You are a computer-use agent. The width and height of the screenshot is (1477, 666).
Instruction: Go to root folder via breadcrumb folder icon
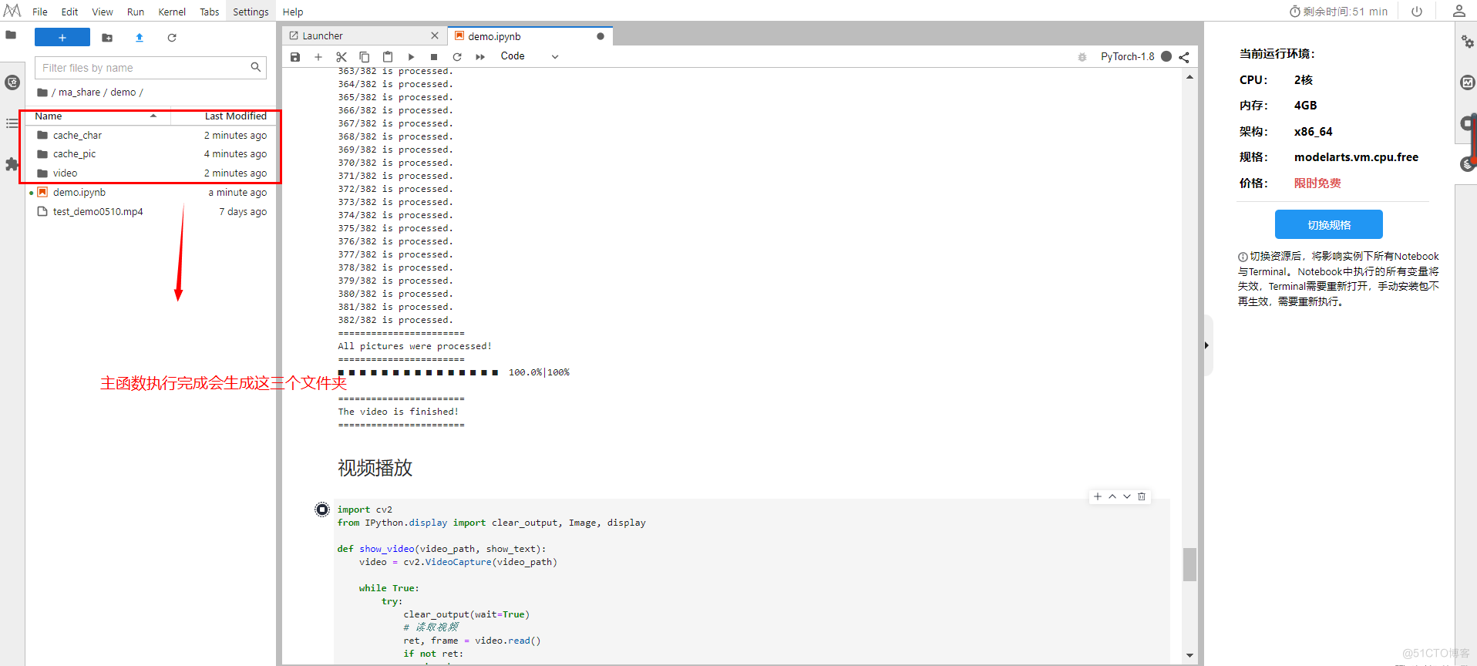point(42,92)
